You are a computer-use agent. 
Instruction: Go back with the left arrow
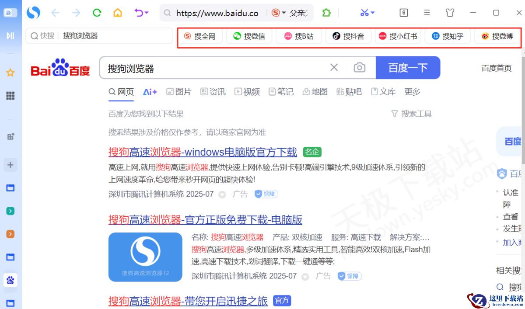point(55,13)
